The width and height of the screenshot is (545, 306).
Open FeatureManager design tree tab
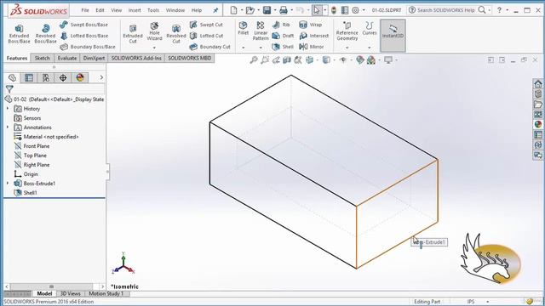click(12, 77)
